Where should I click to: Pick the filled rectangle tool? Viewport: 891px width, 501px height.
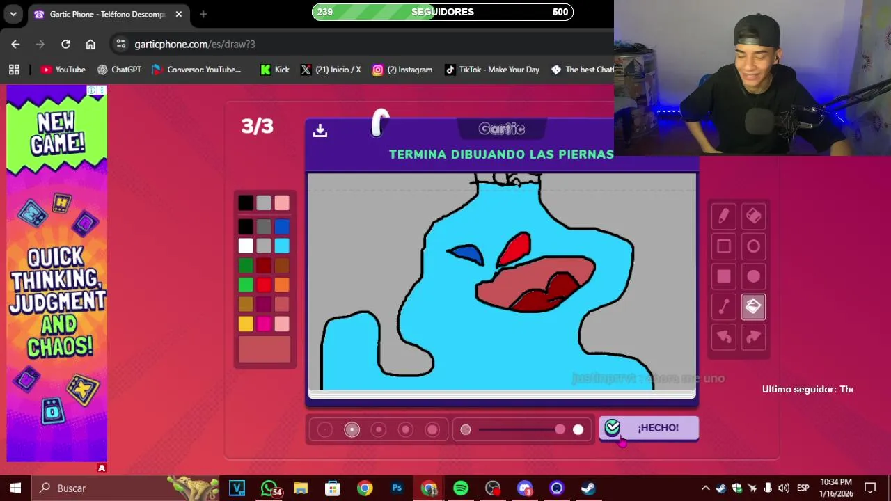[x=724, y=276]
